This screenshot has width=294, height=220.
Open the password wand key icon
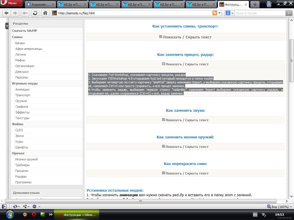pos(25,13)
